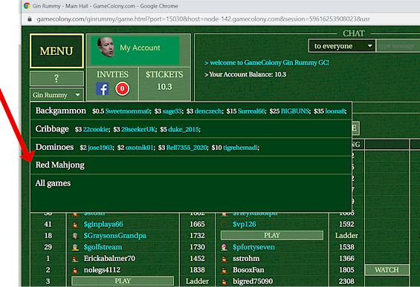Click player name $ginplaya66
This screenshot has width=420, height=287.
103,224
